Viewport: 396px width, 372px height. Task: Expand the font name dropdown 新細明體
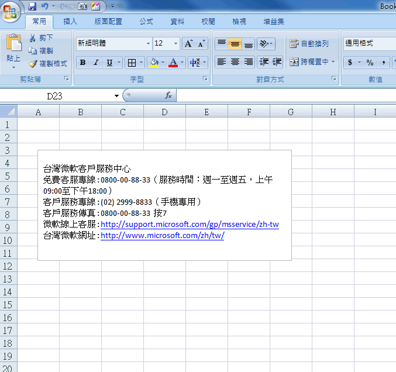tap(148, 43)
